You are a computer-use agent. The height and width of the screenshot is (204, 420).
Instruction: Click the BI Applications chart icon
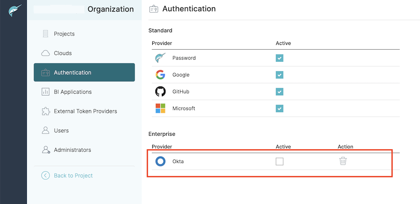(x=46, y=92)
